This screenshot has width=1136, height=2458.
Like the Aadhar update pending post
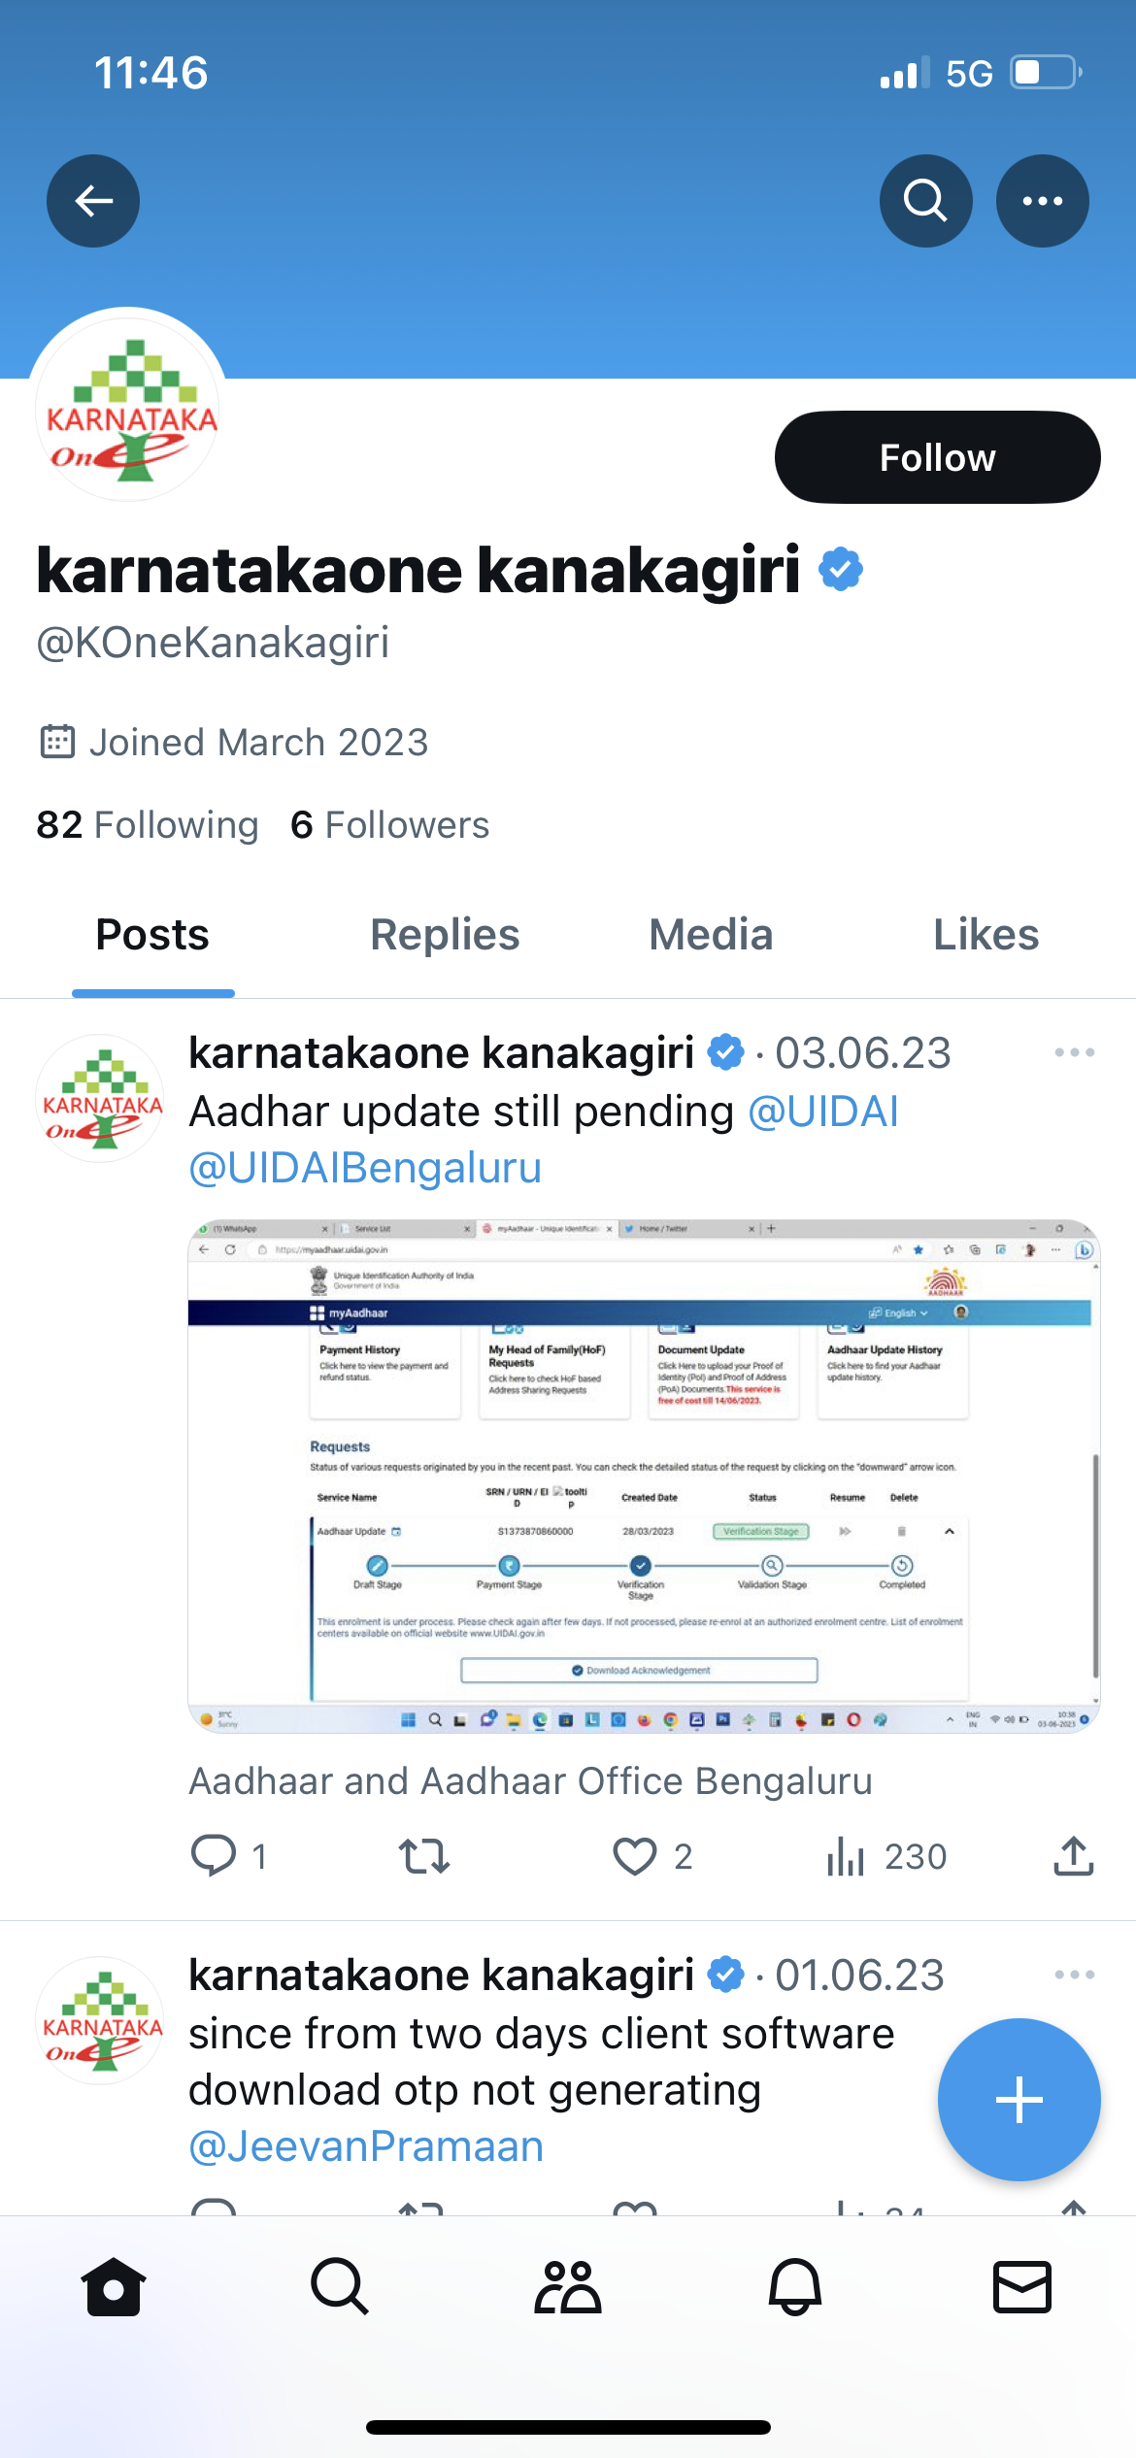pos(635,1856)
